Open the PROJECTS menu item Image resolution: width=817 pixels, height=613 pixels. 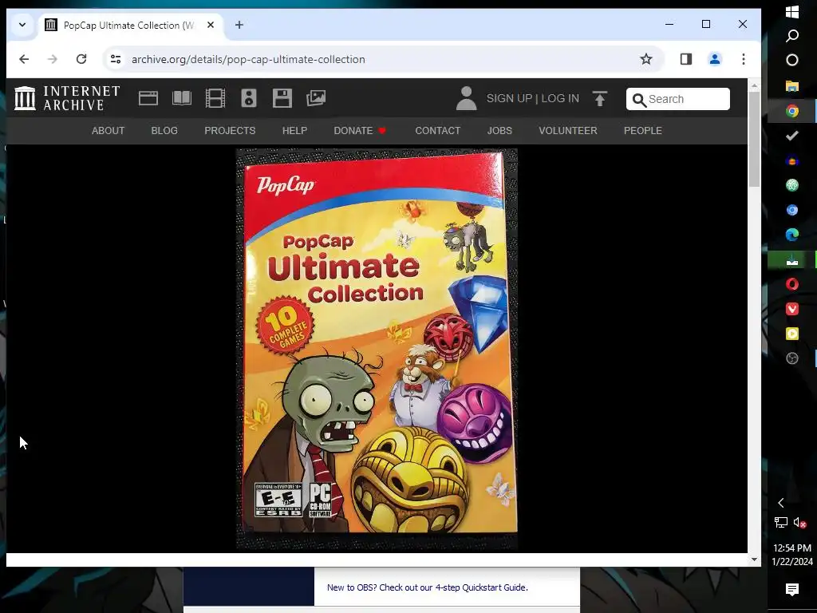(230, 130)
